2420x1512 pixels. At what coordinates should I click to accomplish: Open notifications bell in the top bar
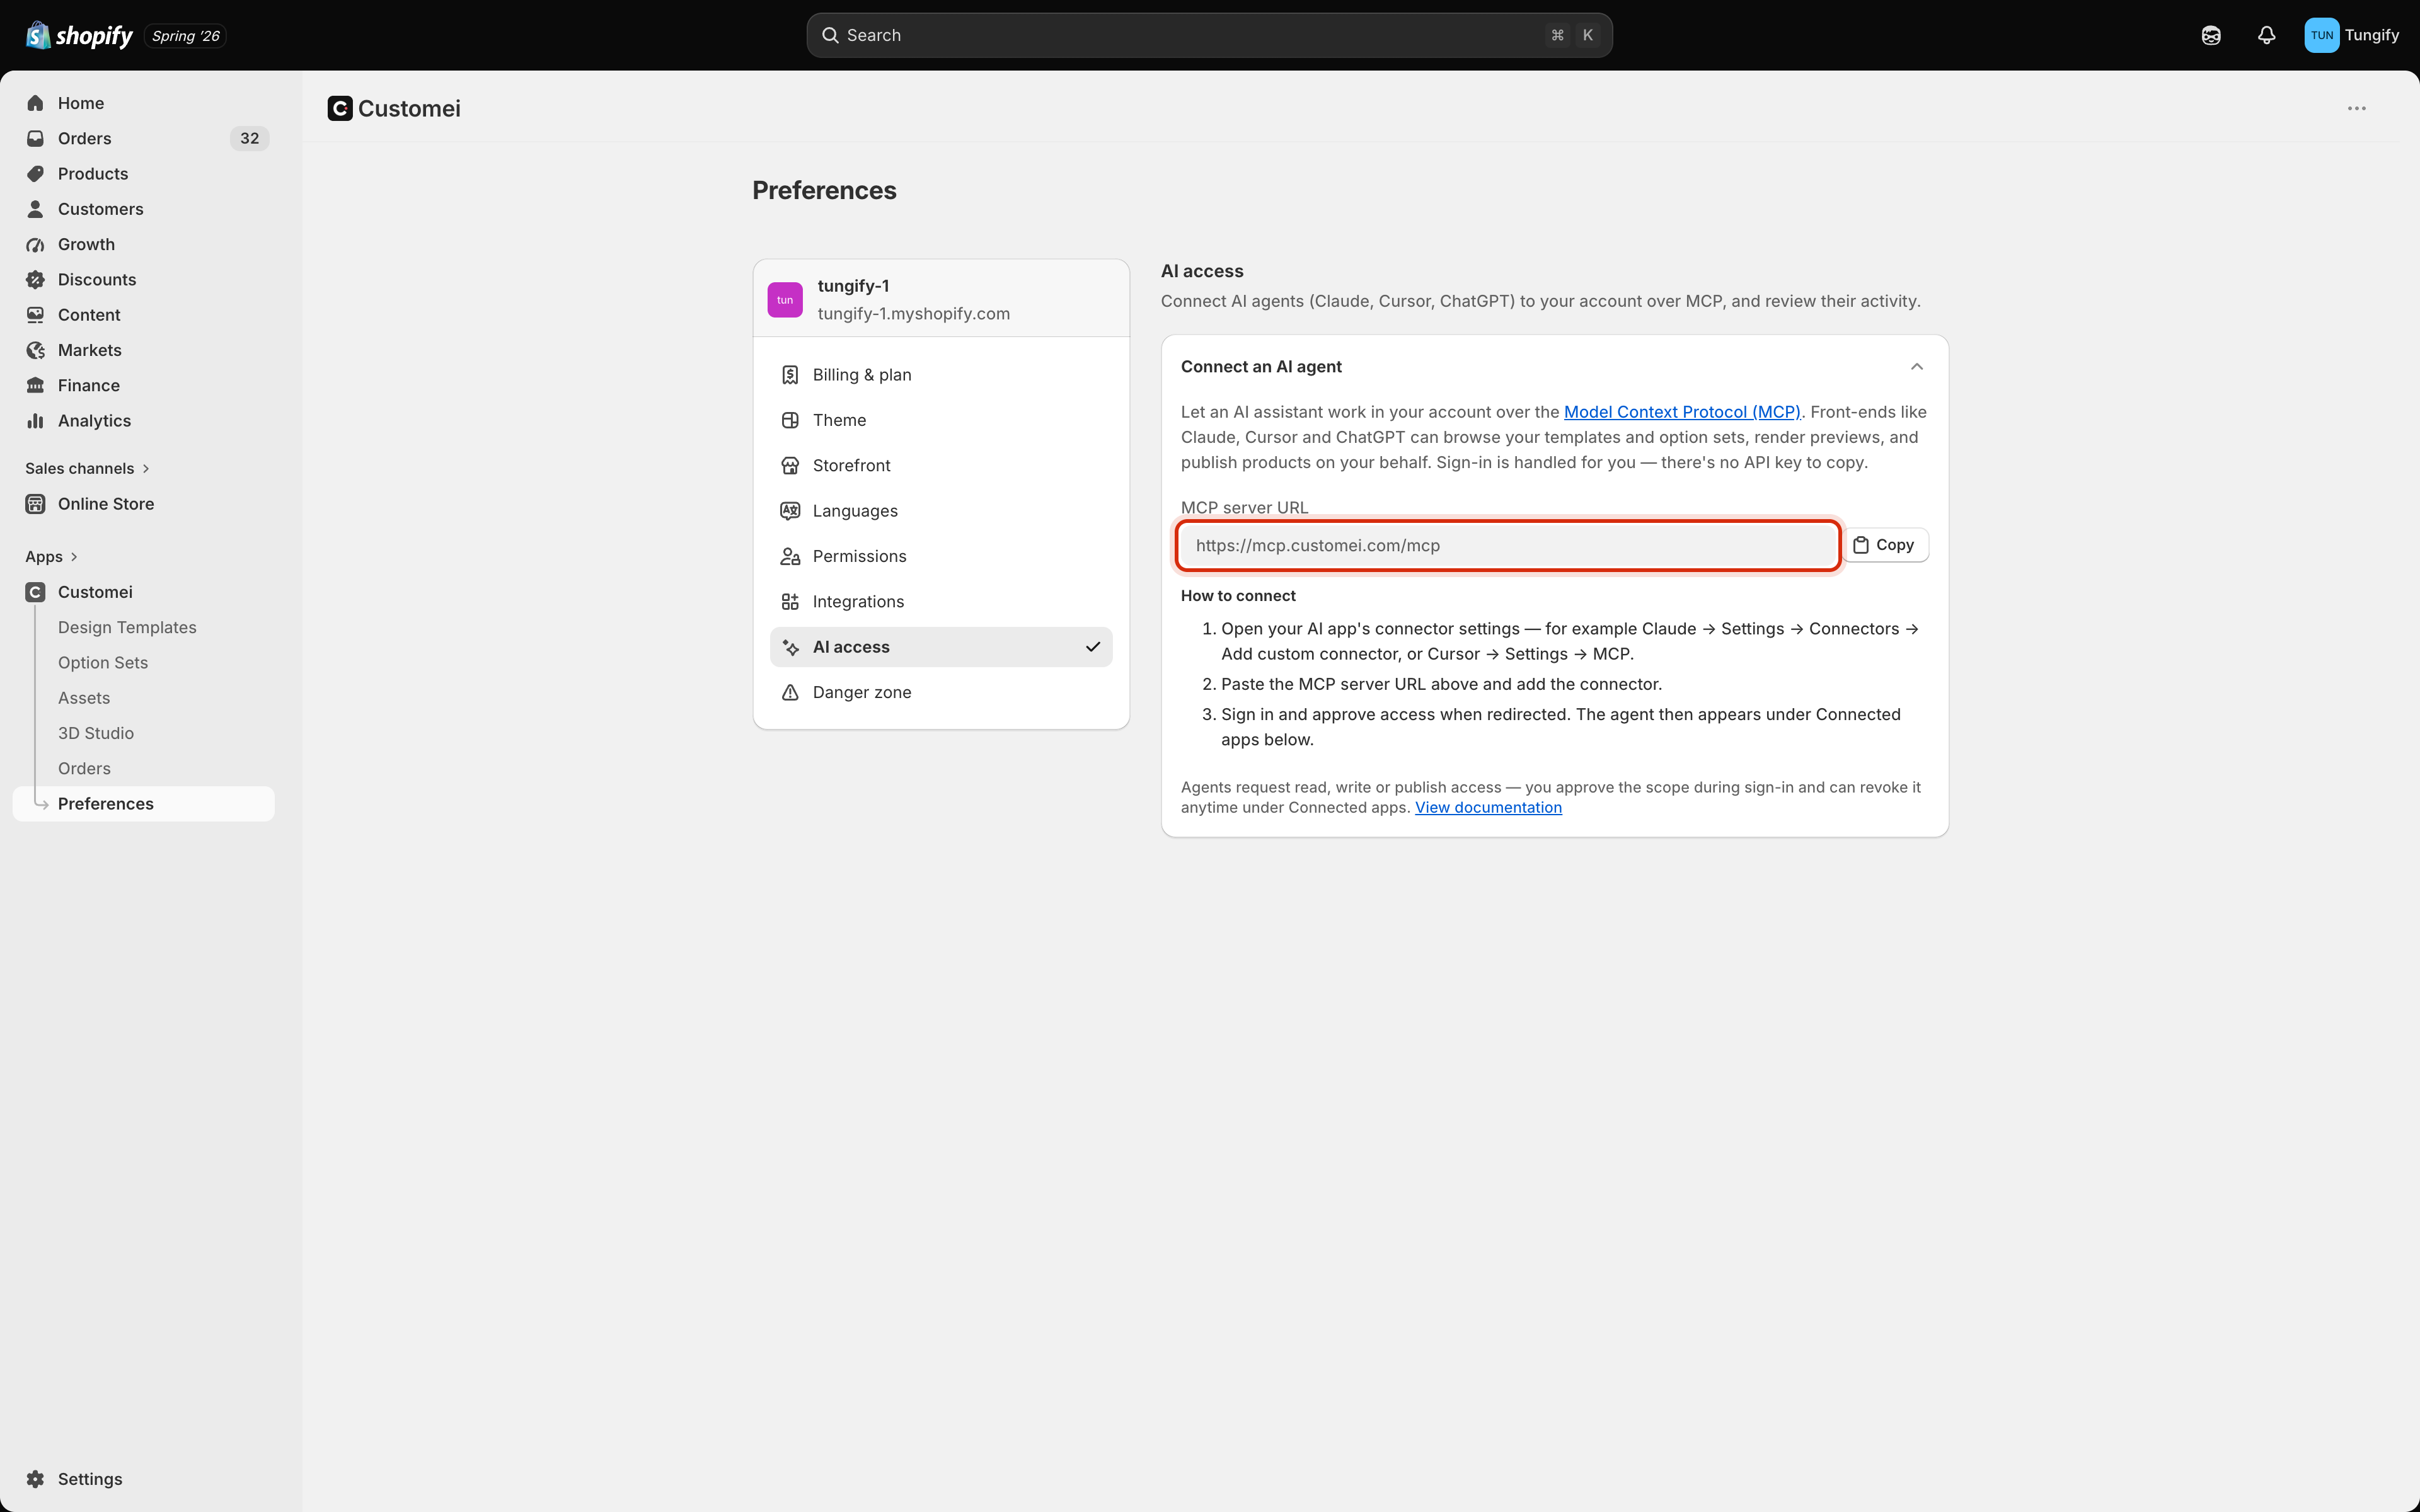(2267, 36)
